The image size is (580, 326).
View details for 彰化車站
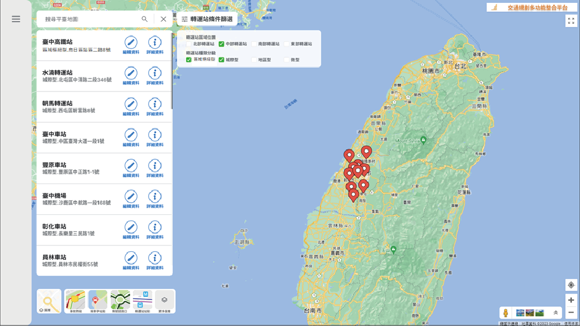(155, 230)
